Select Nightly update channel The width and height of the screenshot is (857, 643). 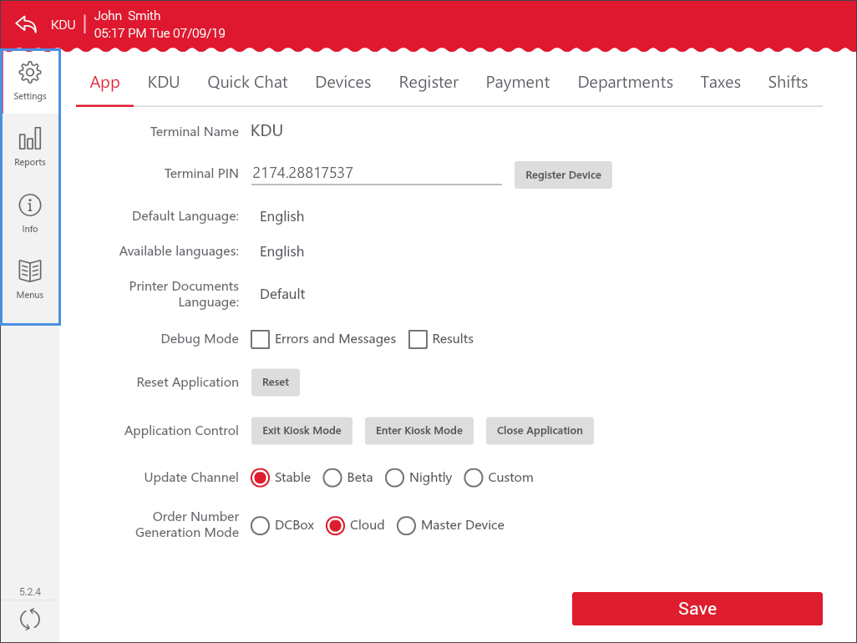click(394, 478)
